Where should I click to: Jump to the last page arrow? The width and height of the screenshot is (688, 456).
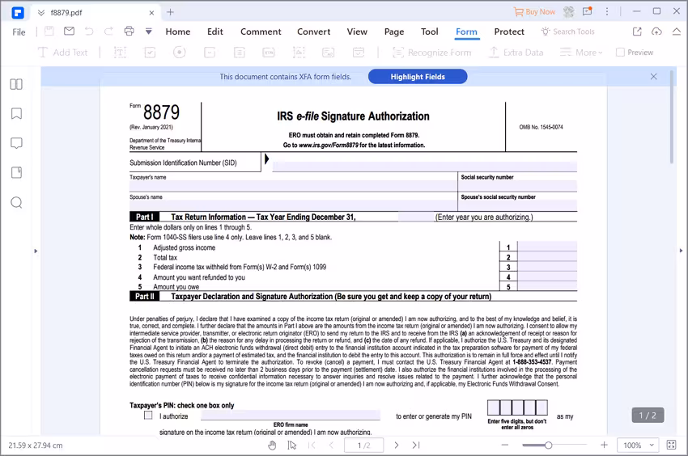[416, 445]
